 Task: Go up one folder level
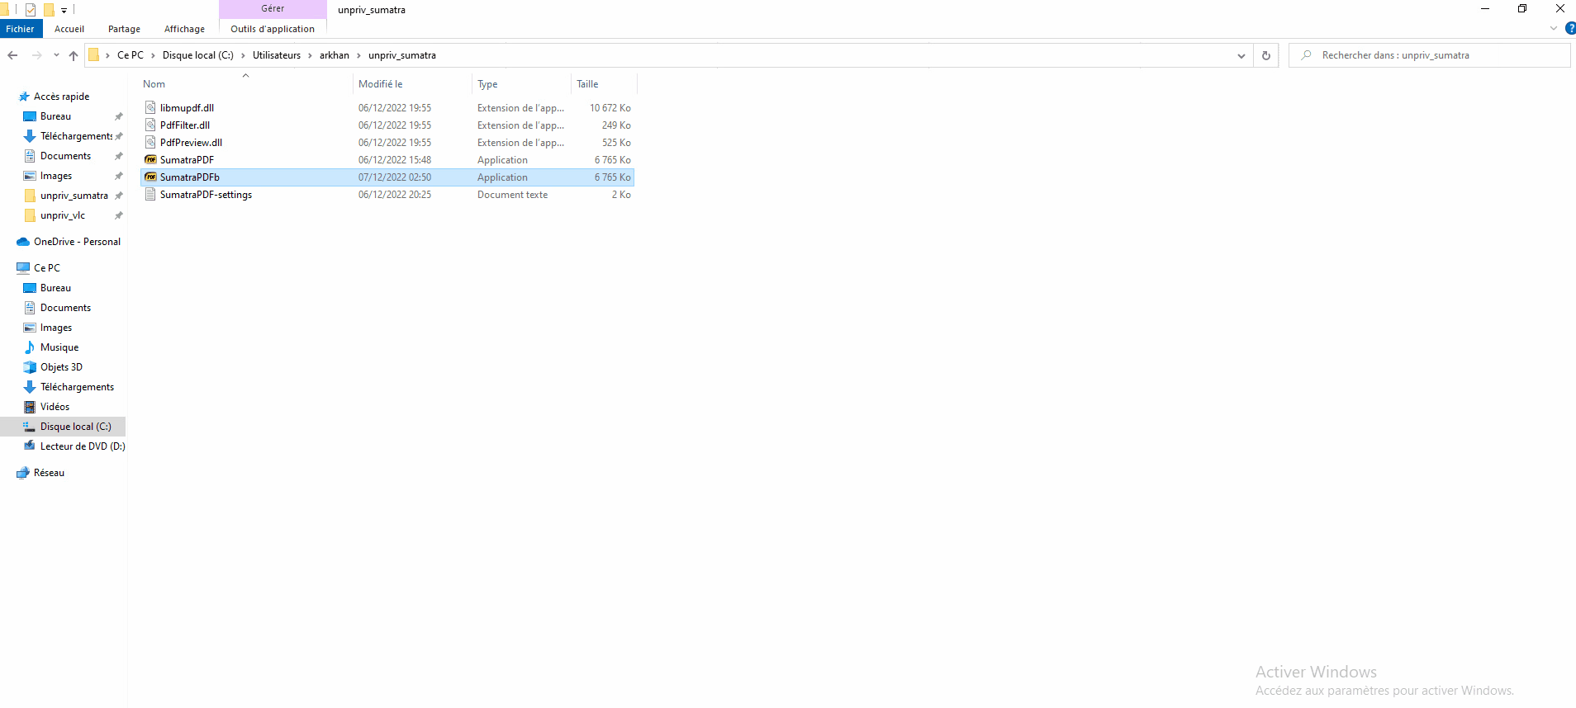74,55
